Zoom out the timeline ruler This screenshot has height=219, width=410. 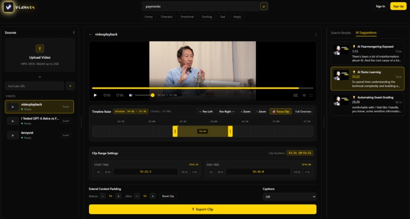click(261, 112)
